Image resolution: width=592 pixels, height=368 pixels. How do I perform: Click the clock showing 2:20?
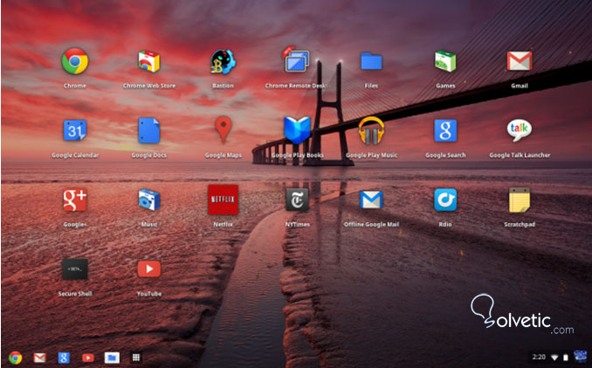539,357
